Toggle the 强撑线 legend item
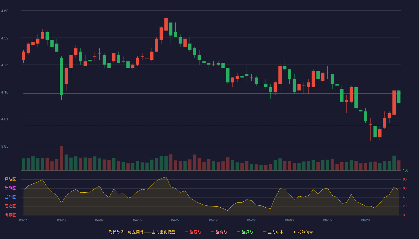The height and width of the screenshot is (239, 419). click(x=245, y=232)
